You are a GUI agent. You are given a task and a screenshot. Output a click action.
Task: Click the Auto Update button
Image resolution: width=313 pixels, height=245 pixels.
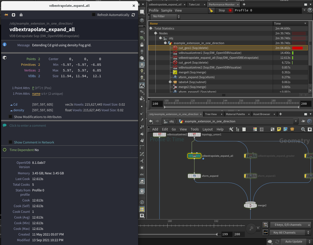tap(294, 241)
